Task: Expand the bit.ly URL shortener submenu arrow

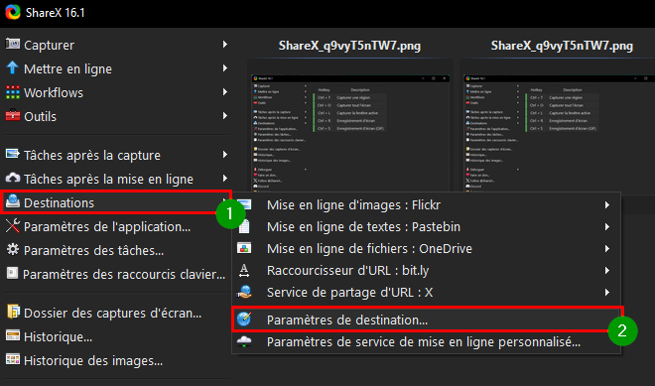Action: tap(607, 270)
